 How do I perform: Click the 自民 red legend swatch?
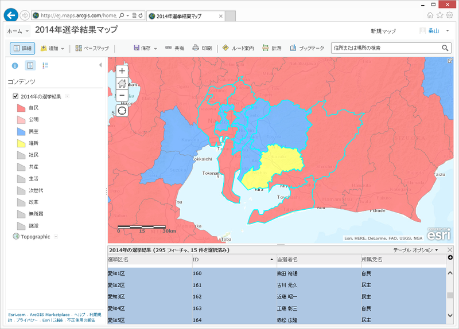21,108
